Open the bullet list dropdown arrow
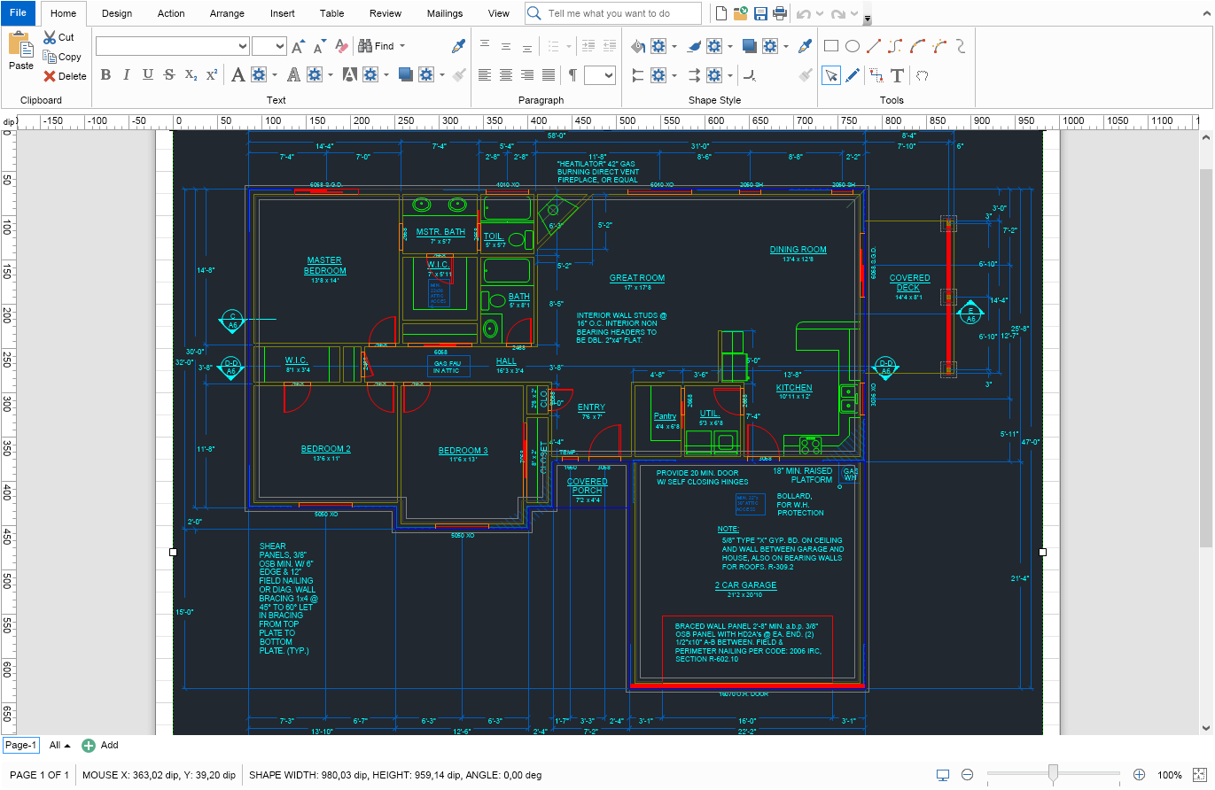Image resolution: width=1215 pixels, height=790 pixels. (x=567, y=46)
